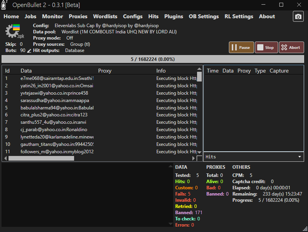
Task: Click the Fails: 5 stat
Action: [x=183, y=194]
